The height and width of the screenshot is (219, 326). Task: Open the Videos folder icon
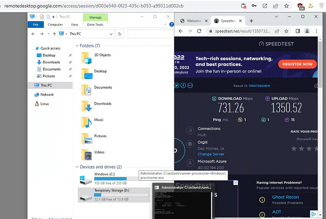pyautogui.click(x=86, y=154)
